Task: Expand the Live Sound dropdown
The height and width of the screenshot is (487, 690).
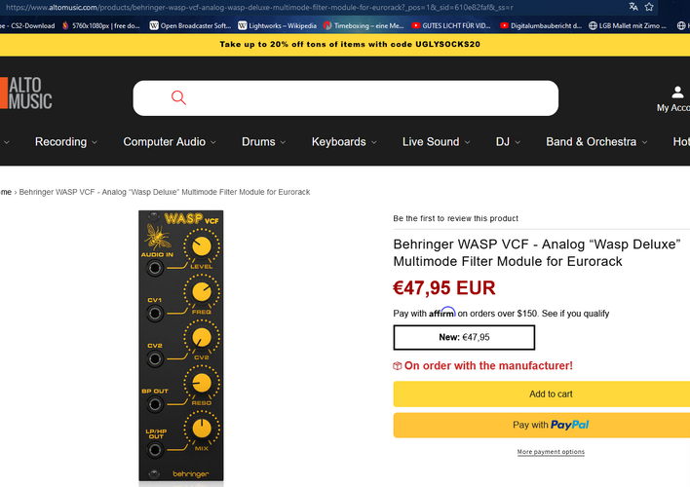Action: click(x=436, y=141)
